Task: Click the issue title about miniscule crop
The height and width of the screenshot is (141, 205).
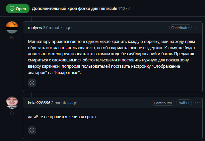Action: [x=74, y=8]
